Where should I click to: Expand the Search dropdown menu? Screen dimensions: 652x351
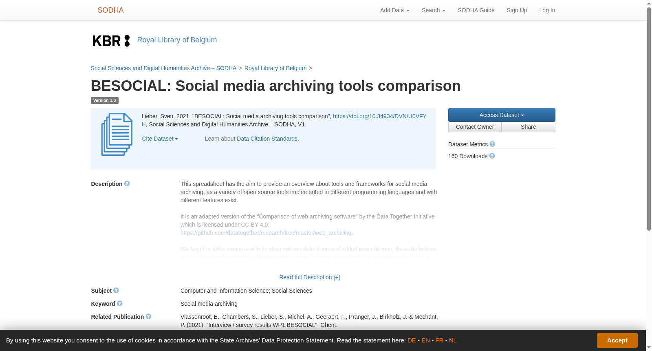coord(433,10)
